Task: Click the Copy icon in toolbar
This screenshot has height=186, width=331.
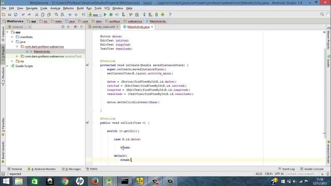Action: click(x=42, y=14)
